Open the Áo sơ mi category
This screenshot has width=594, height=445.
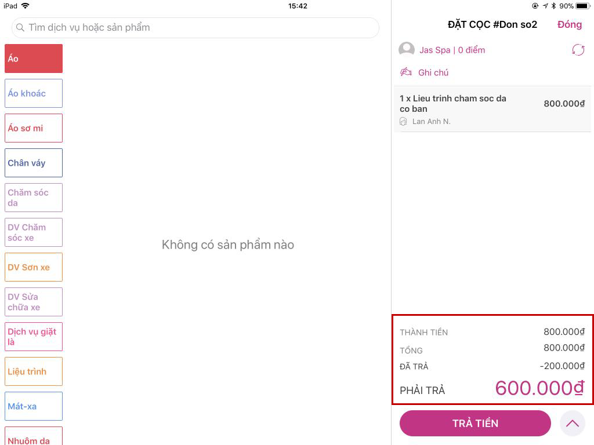[x=34, y=128]
